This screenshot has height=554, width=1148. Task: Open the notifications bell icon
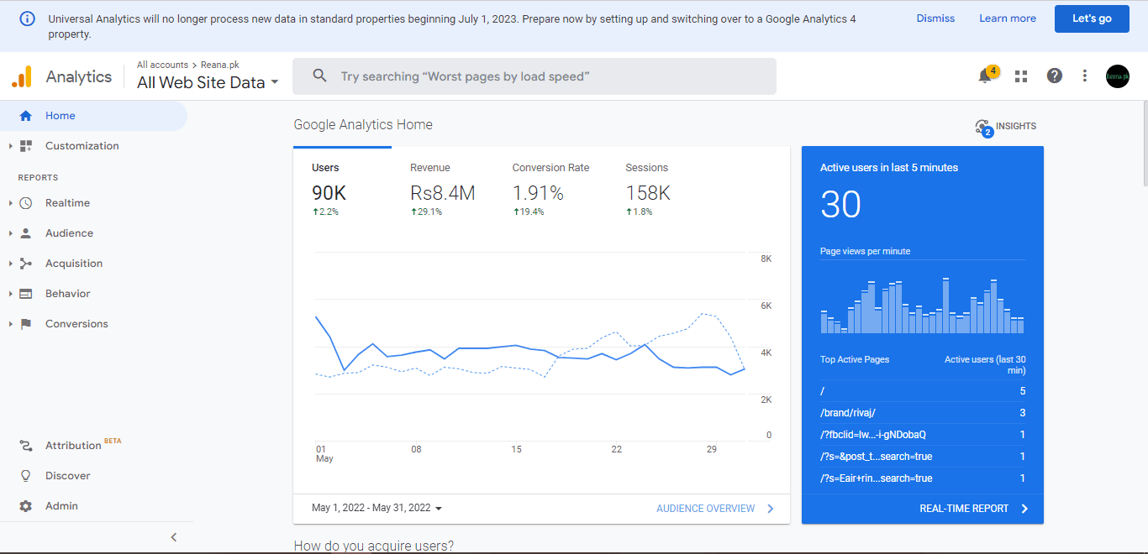coord(985,76)
